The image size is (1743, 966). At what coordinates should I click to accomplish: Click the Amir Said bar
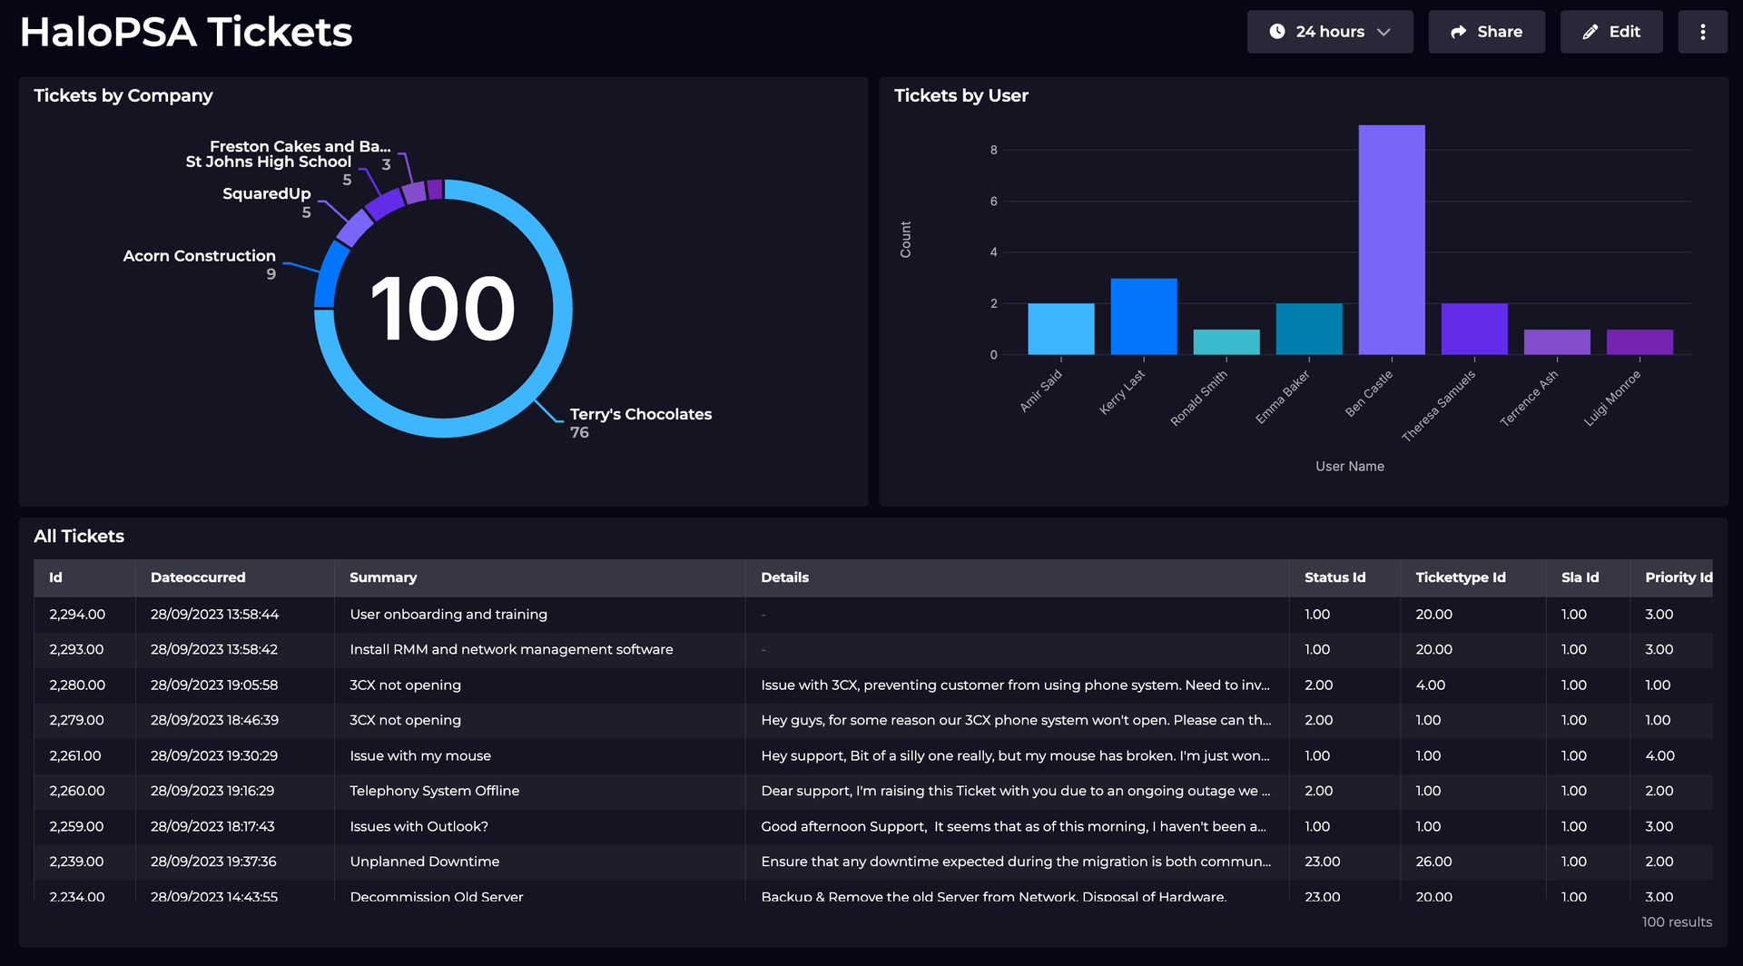click(x=1060, y=327)
